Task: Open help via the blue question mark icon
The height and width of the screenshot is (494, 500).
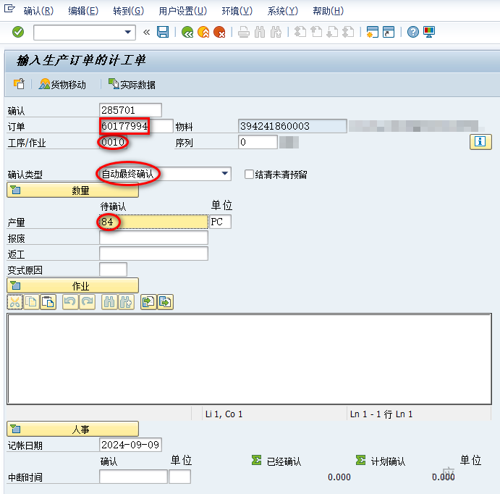Action: pos(413,32)
